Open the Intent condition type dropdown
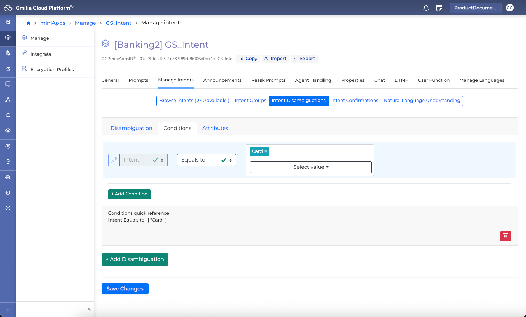The width and height of the screenshot is (526, 317). click(144, 160)
